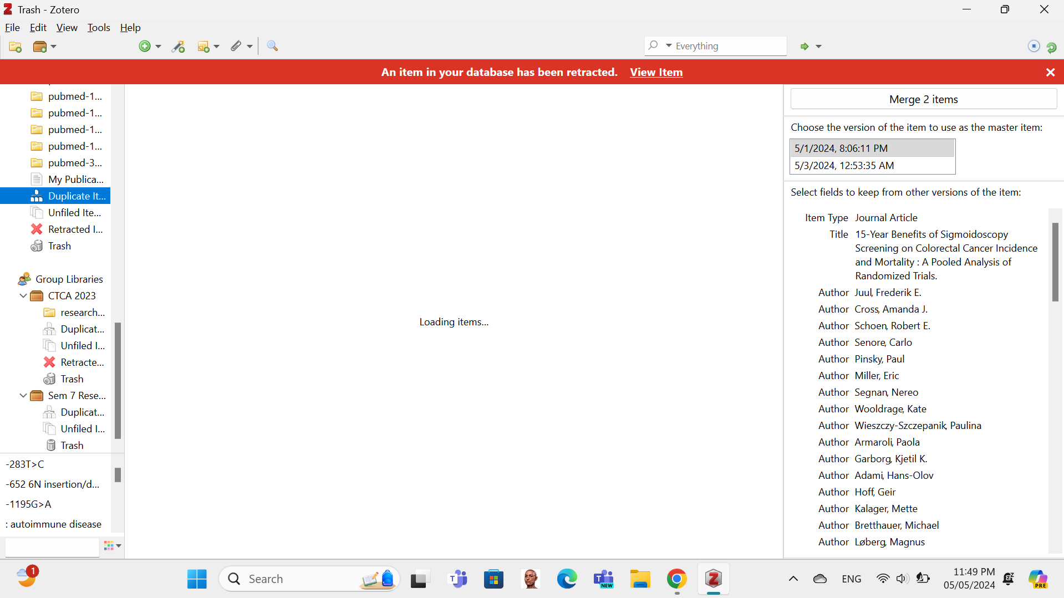
Task: Open the File menu
Action: pos(12,27)
